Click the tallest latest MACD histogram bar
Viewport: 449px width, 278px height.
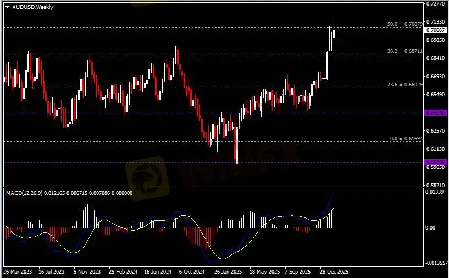334,217
